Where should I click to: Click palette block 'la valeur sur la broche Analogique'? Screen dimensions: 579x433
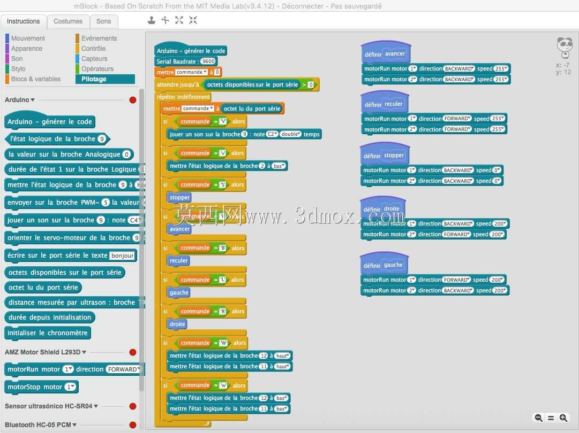(x=69, y=154)
